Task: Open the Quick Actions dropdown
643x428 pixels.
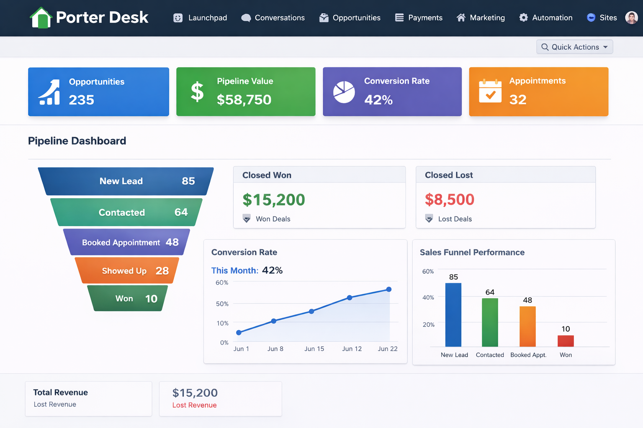Action: coord(574,47)
